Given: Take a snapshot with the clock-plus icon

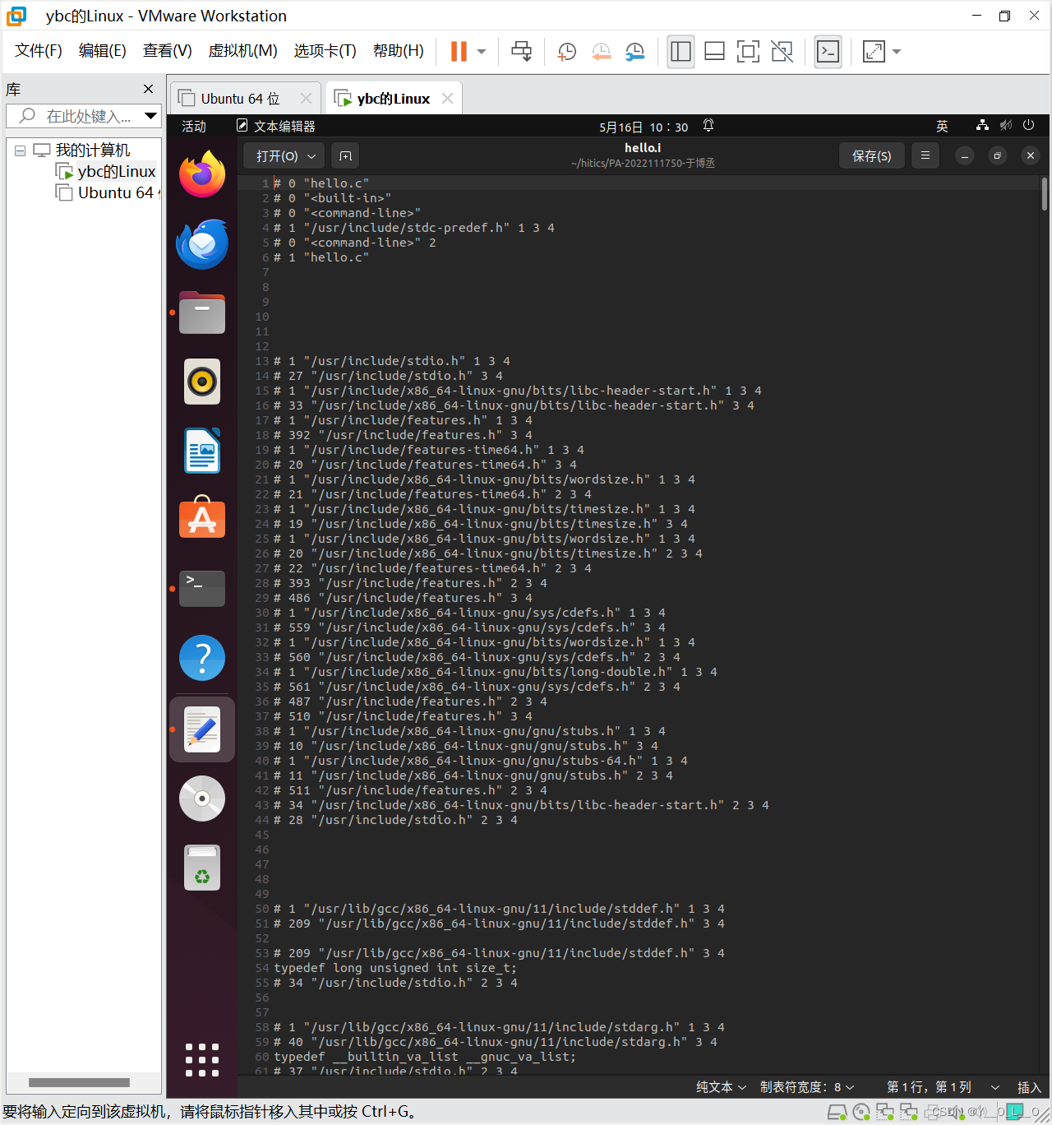Looking at the screenshot, I should [566, 51].
